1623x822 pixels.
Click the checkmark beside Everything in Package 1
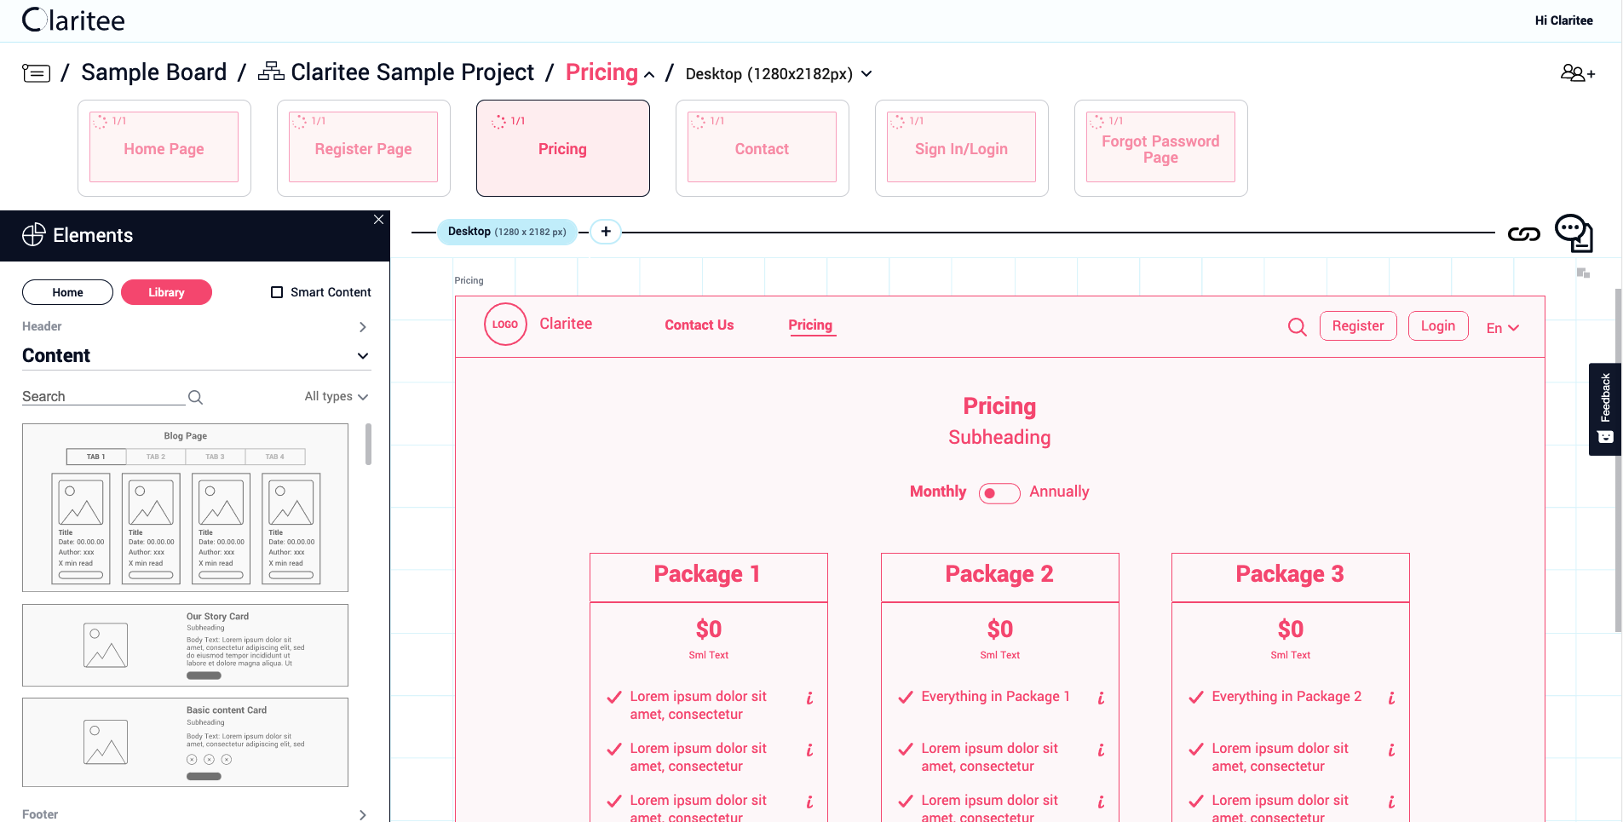[906, 698]
